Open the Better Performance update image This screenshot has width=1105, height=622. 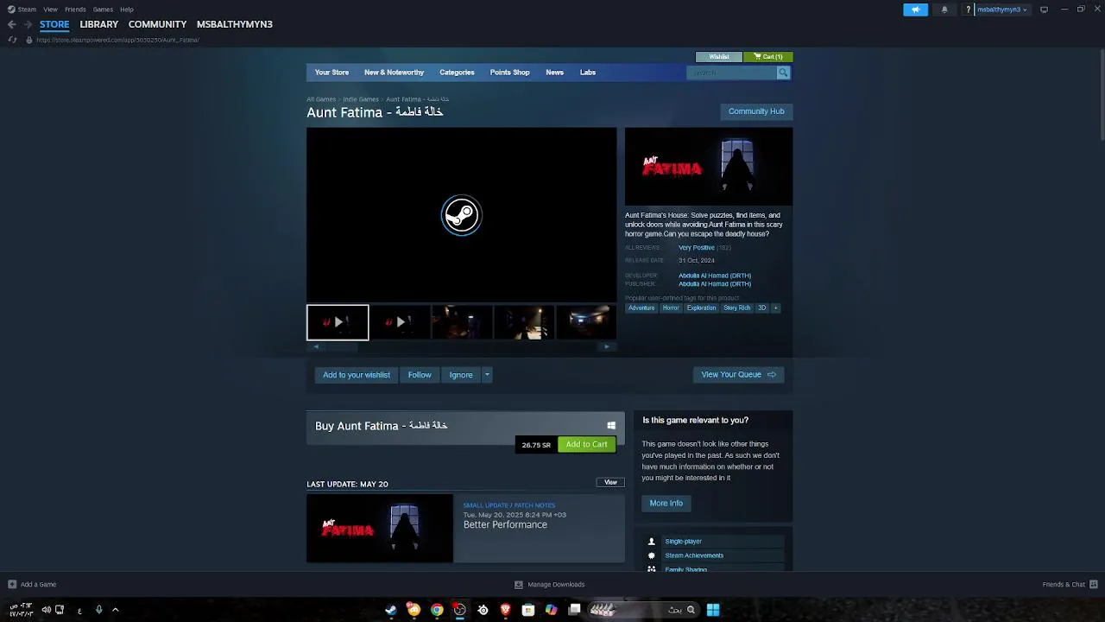pos(380,528)
